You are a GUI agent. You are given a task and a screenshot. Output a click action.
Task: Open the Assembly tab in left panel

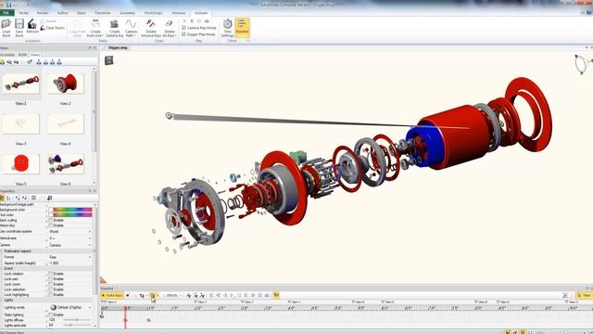coord(7,55)
